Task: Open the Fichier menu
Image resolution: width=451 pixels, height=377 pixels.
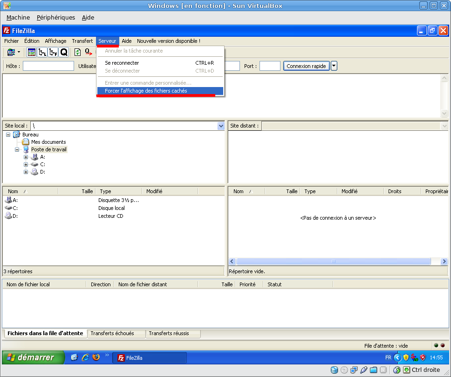Action: (12, 41)
